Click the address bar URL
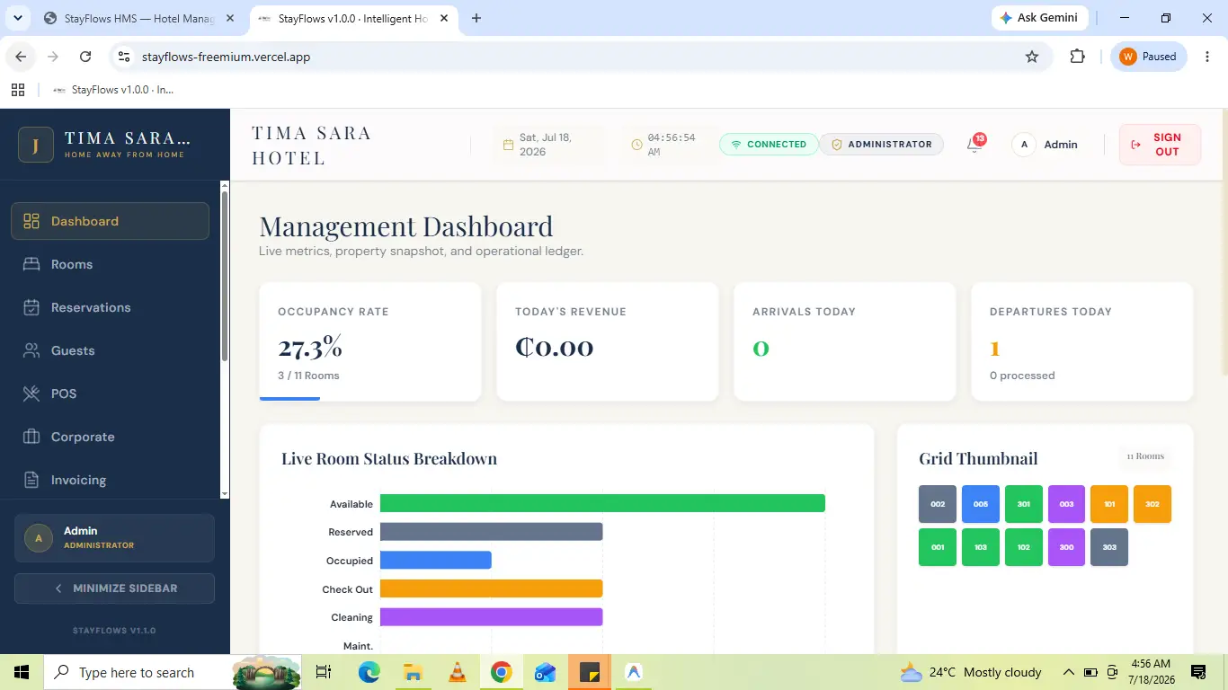Screen dimensions: 1228x690 click(227, 57)
